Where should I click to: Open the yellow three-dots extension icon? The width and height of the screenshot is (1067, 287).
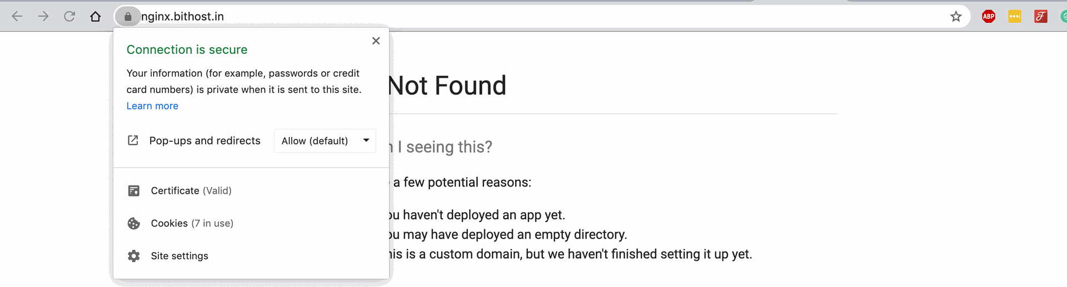coord(1015,17)
